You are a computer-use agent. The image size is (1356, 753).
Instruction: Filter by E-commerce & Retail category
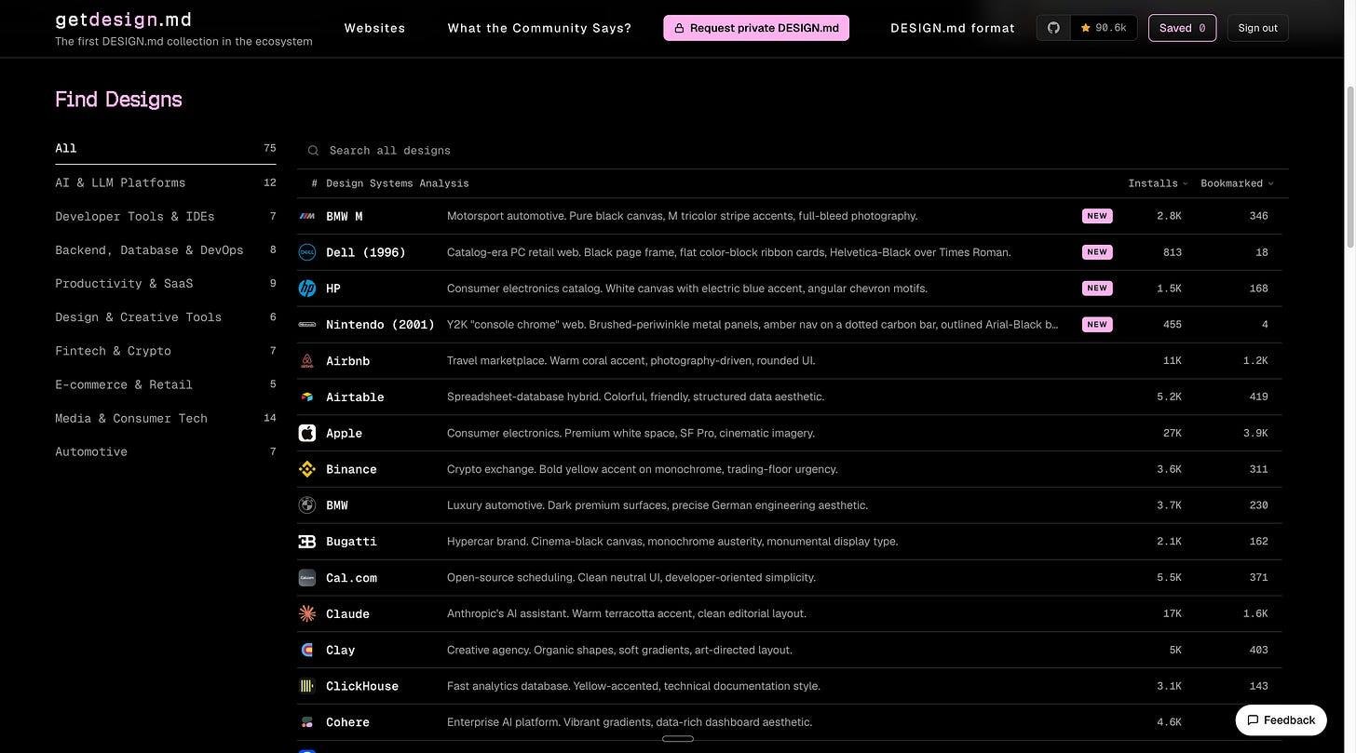[x=166, y=384]
